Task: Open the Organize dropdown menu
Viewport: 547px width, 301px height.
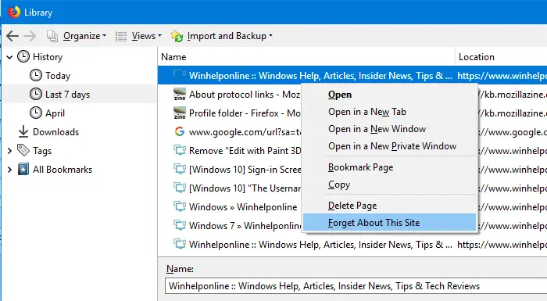Action: coord(84,36)
